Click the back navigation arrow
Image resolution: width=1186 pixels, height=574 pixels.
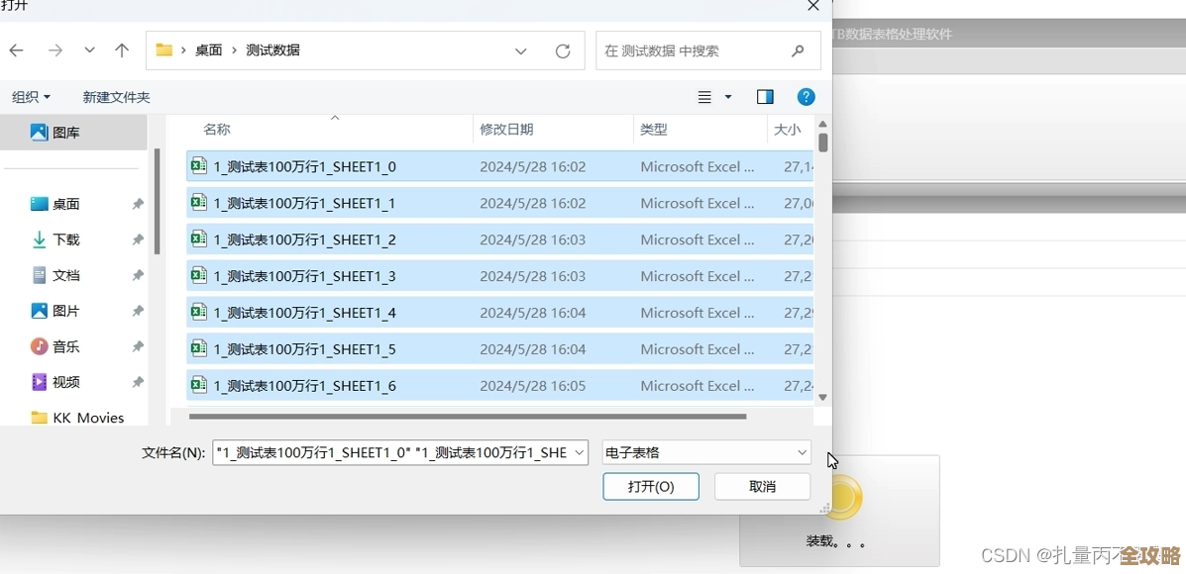pyautogui.click(x=16, y=50)
